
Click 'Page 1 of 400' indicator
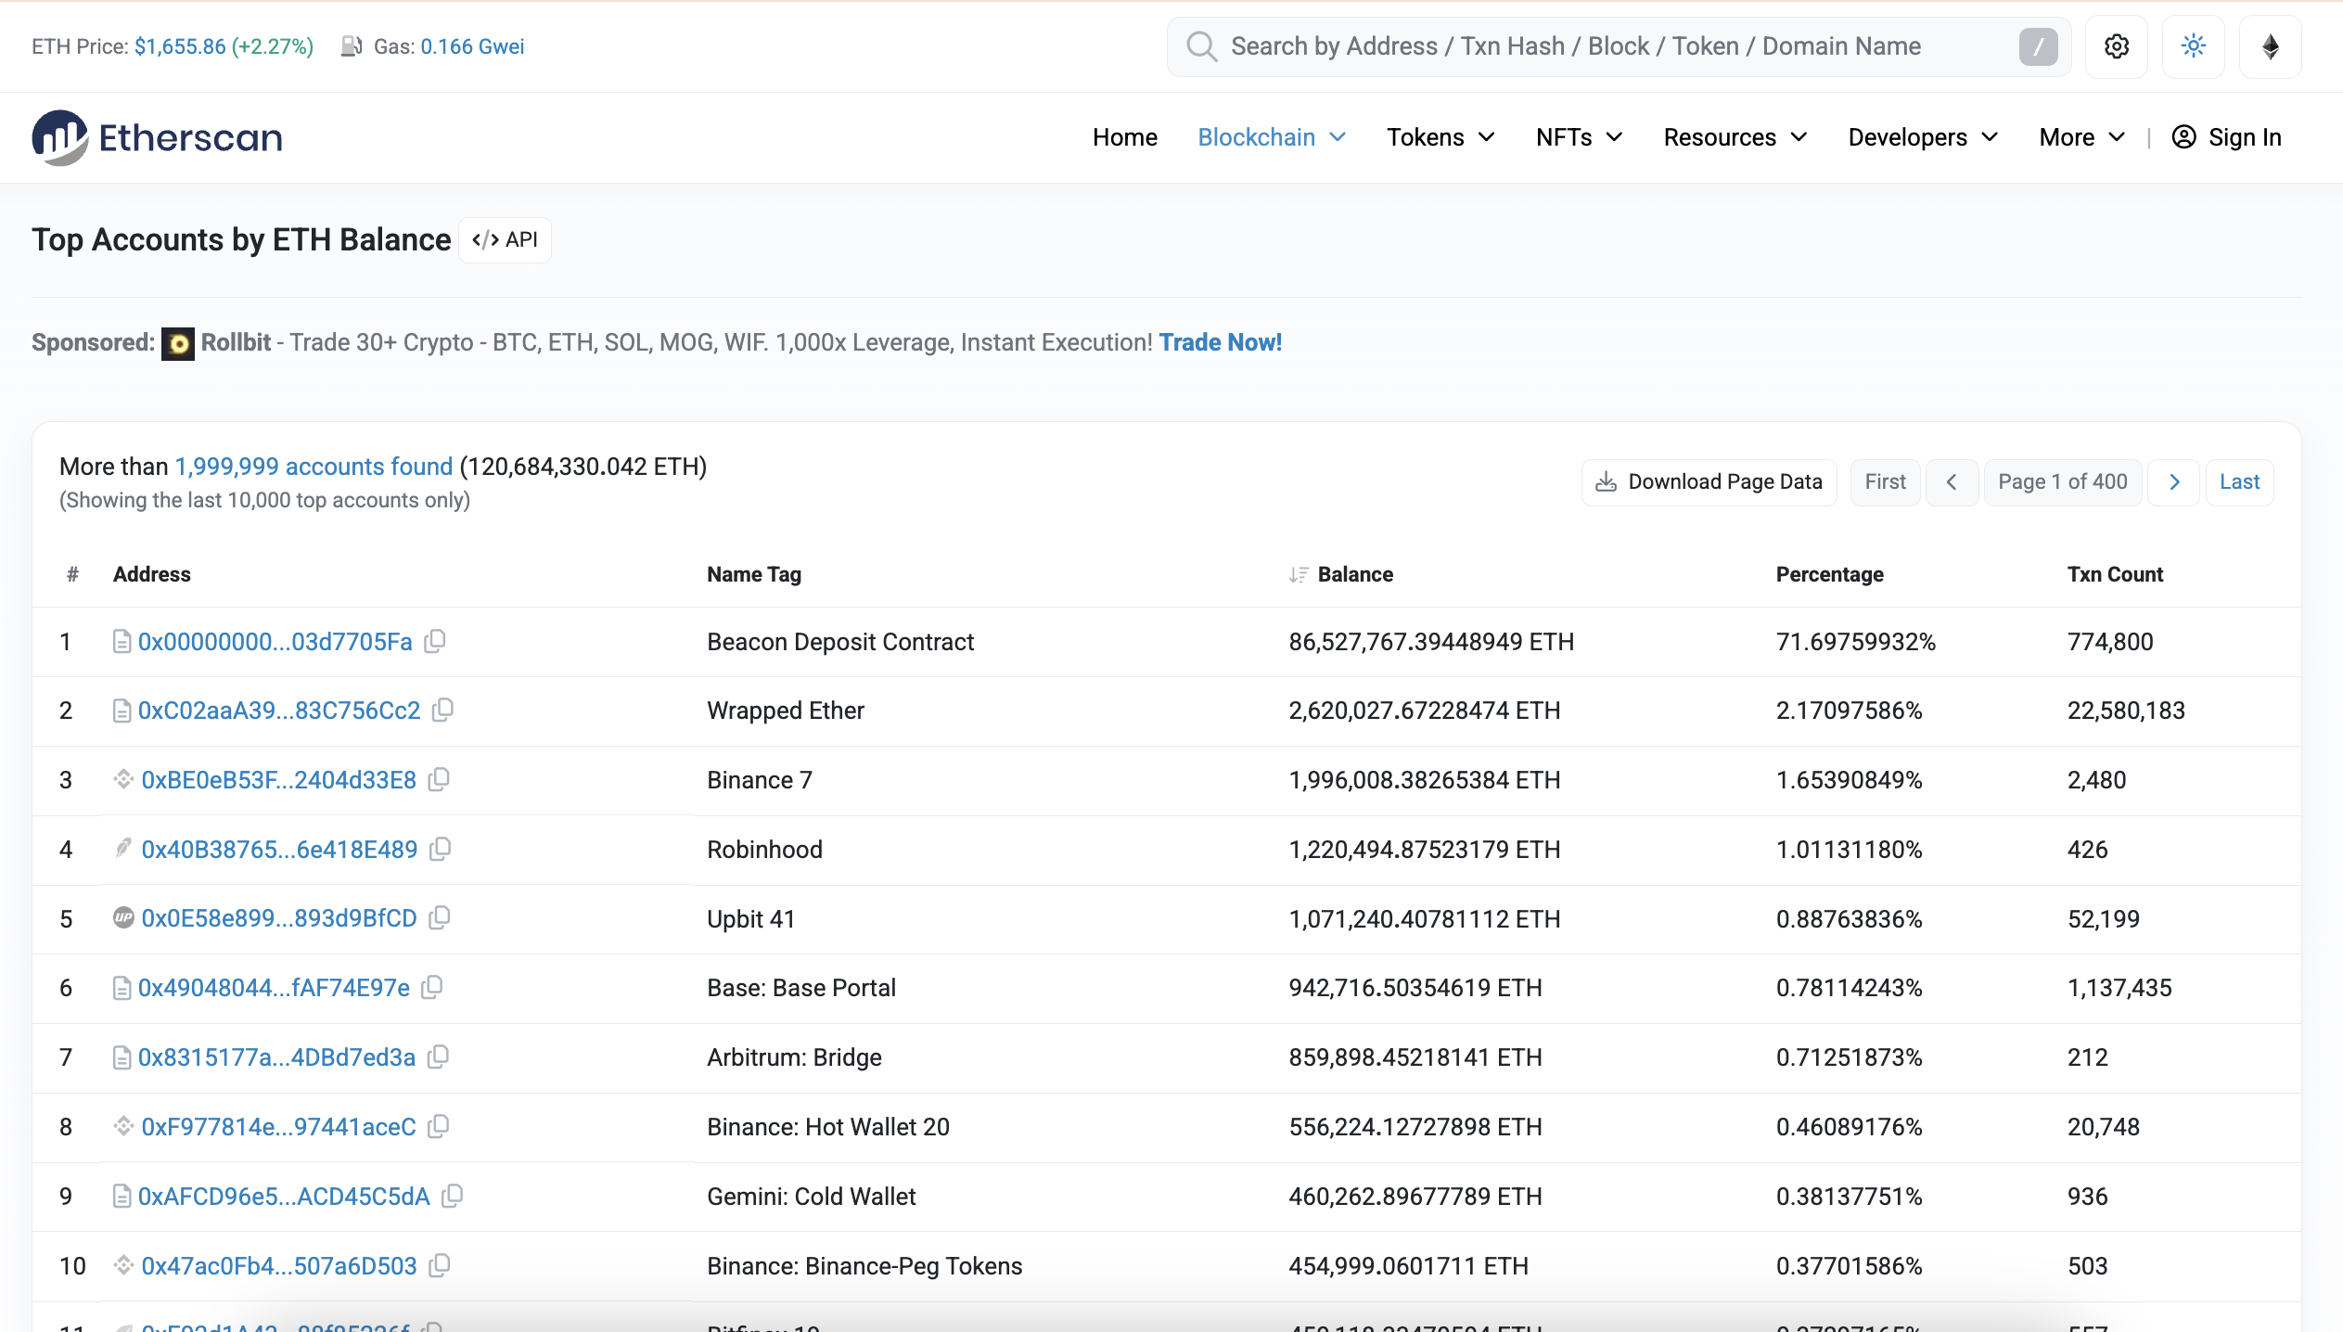tap(2063, 482)
